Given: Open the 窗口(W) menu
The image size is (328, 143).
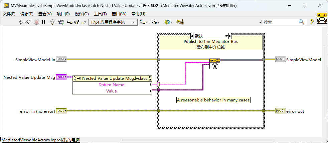Looking at the screenshot, I should [x=119, y=14].
